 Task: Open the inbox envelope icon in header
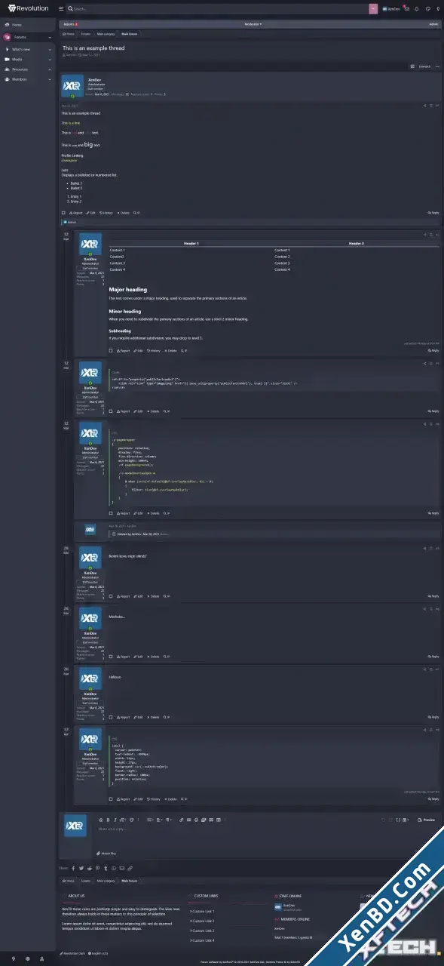click(x=407, y=8)
